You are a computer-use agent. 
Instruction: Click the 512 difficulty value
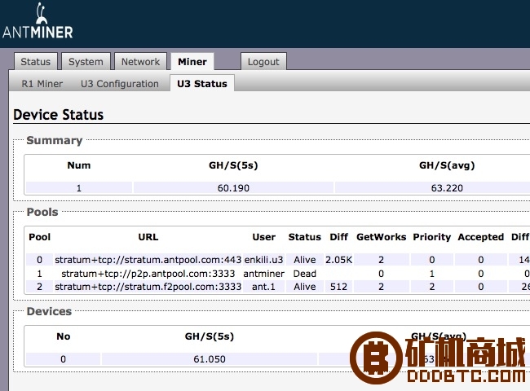coord(338,287)
